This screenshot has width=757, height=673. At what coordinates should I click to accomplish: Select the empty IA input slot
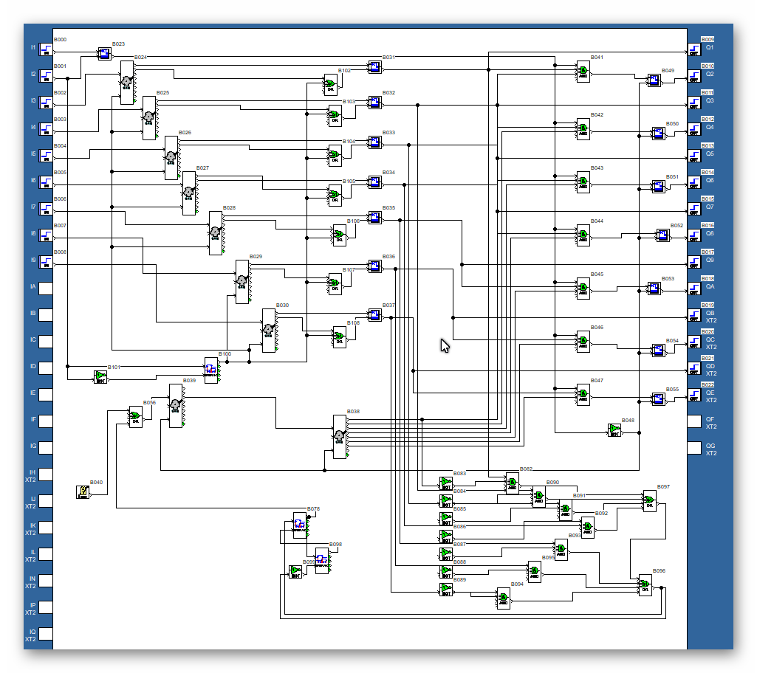(x=46, y=289)
